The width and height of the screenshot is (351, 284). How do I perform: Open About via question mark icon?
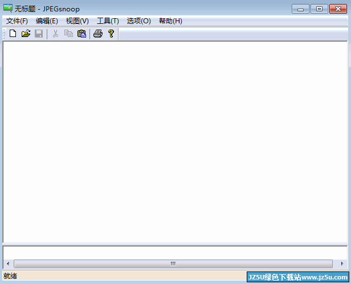coord(111,34)
